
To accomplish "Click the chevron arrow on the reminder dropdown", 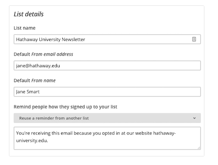I will click(x=194, y=118).
